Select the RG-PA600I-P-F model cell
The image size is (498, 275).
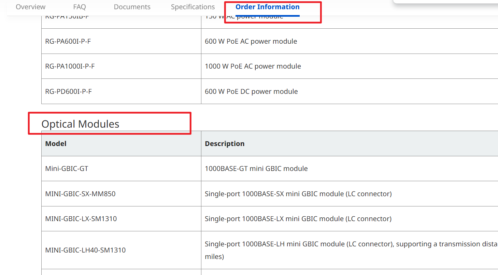pos(68,41)
